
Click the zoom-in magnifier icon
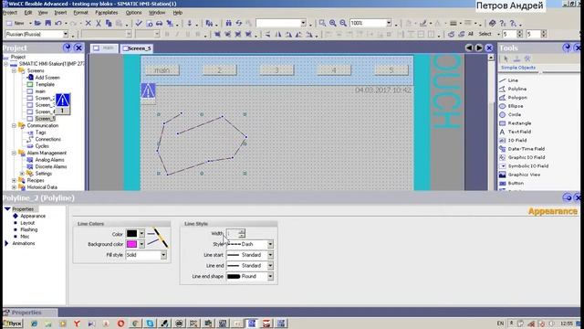[332, 23]
